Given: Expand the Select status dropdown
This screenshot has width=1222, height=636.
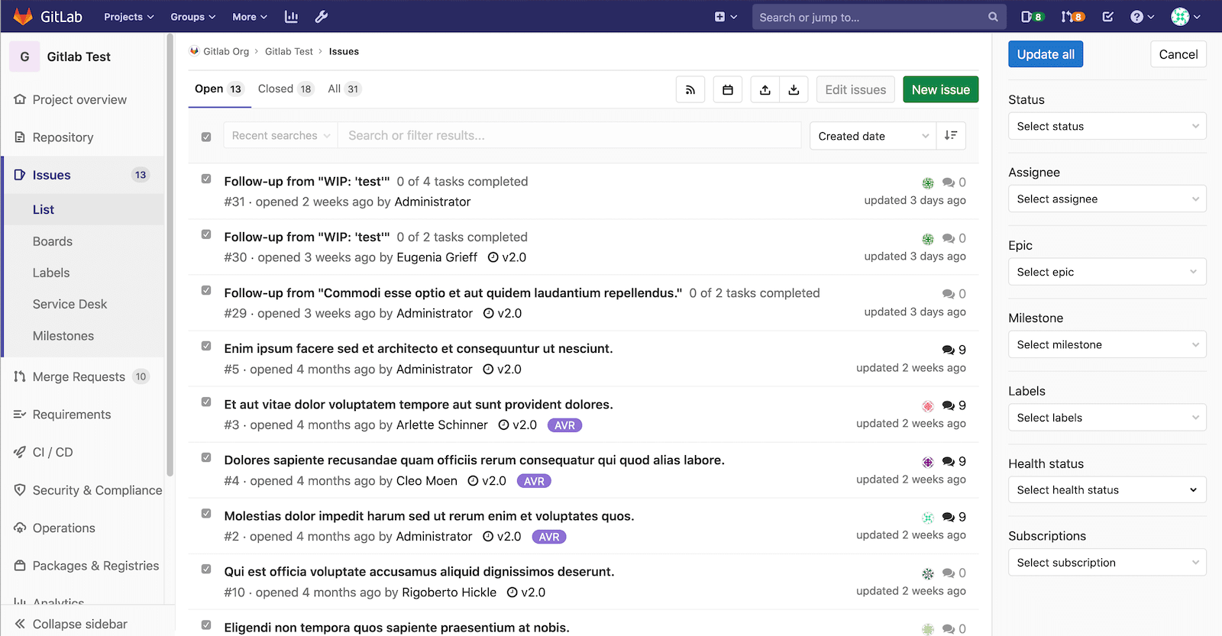Looking at the screenshot, I should [1107, 127].
